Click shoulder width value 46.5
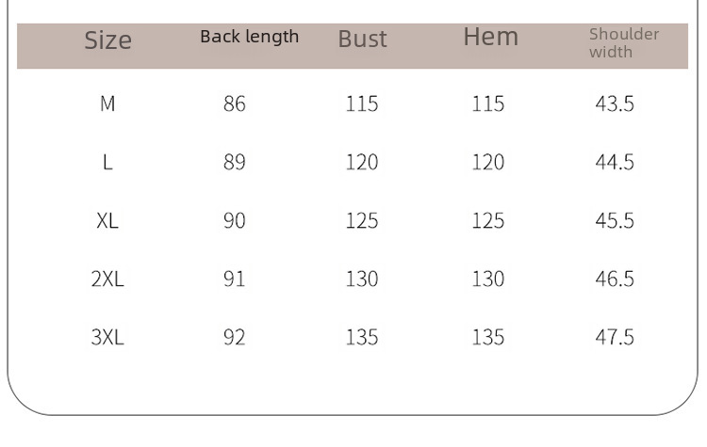707x447 pixels. [x=615, y=279]
